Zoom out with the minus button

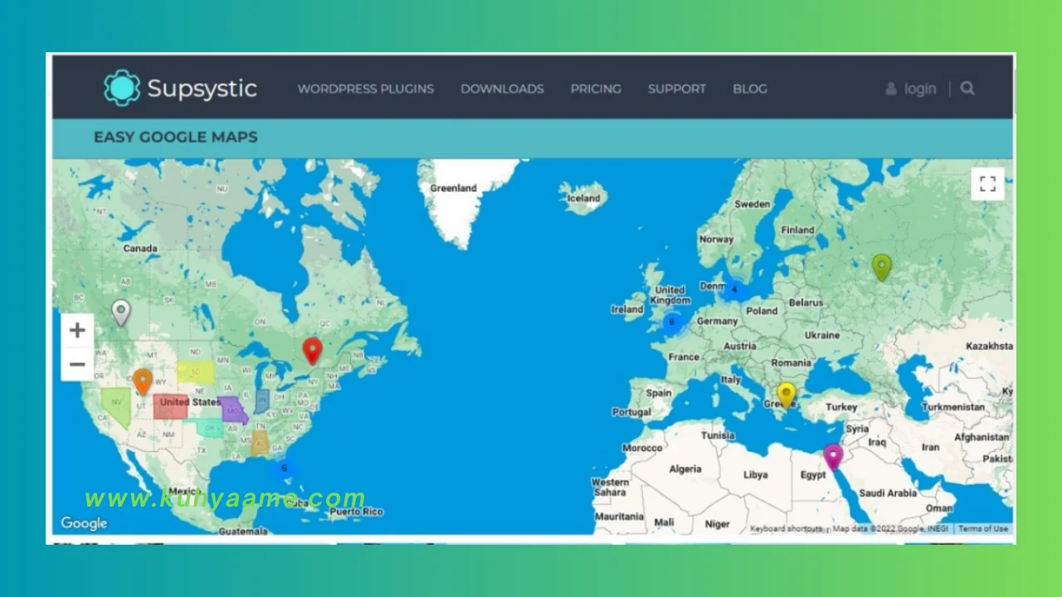(x=77, y=364)
